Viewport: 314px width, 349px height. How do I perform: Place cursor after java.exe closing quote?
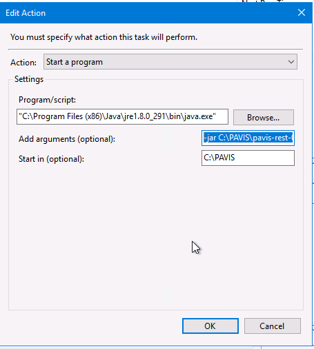tap(217, 116)
